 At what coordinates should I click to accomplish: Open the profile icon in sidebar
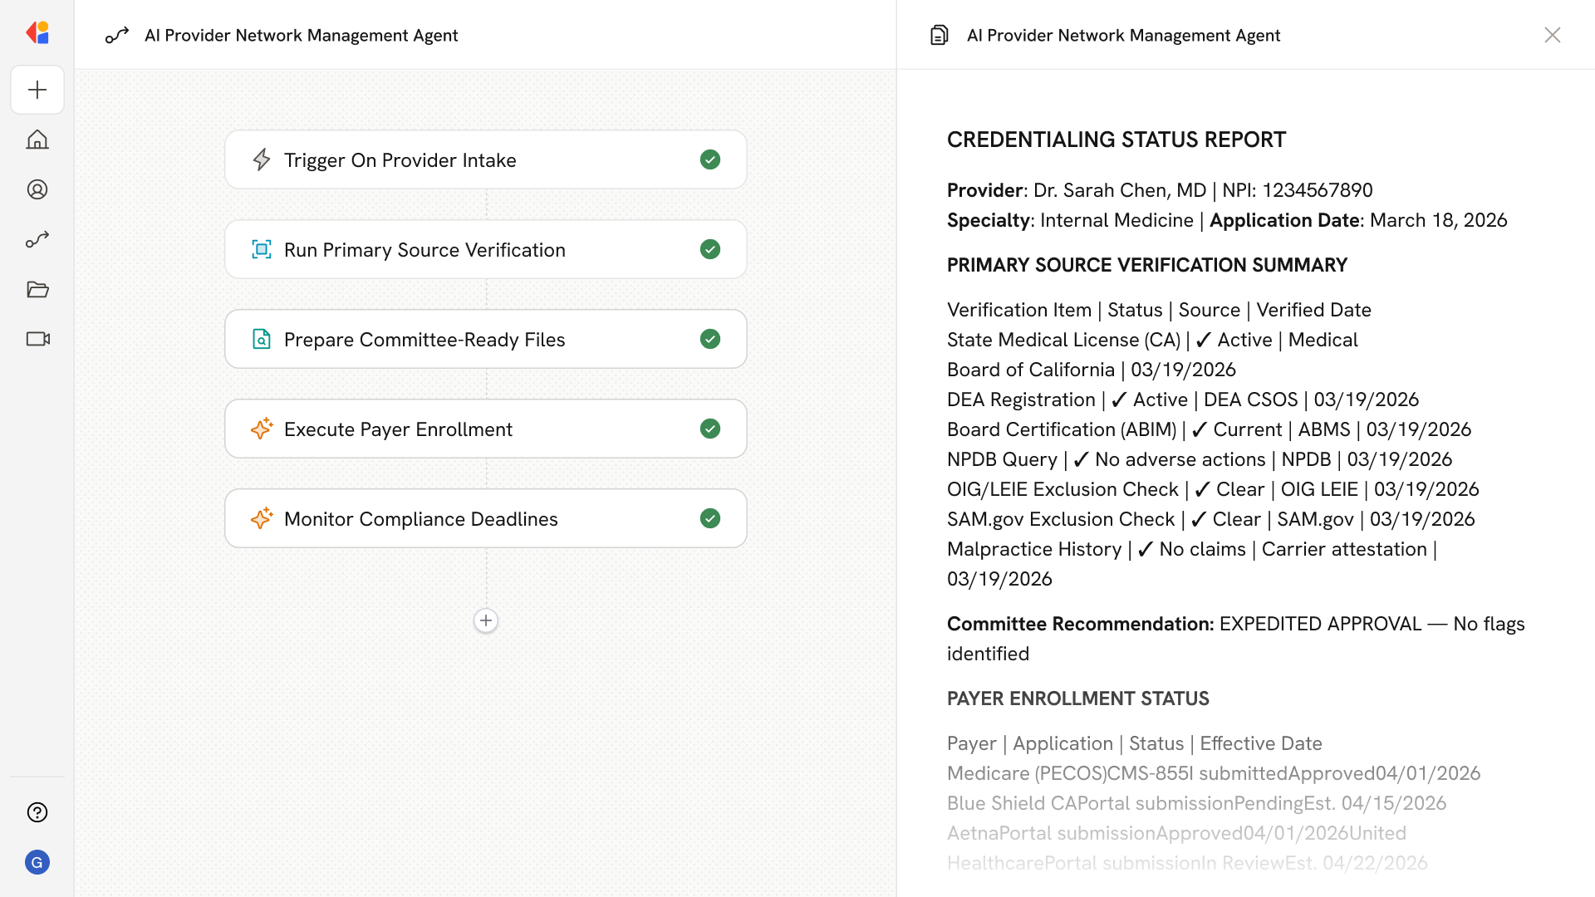point(37,189)
